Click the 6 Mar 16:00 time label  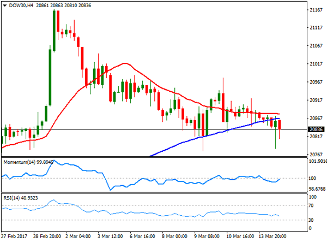click(x=142, y=237)
